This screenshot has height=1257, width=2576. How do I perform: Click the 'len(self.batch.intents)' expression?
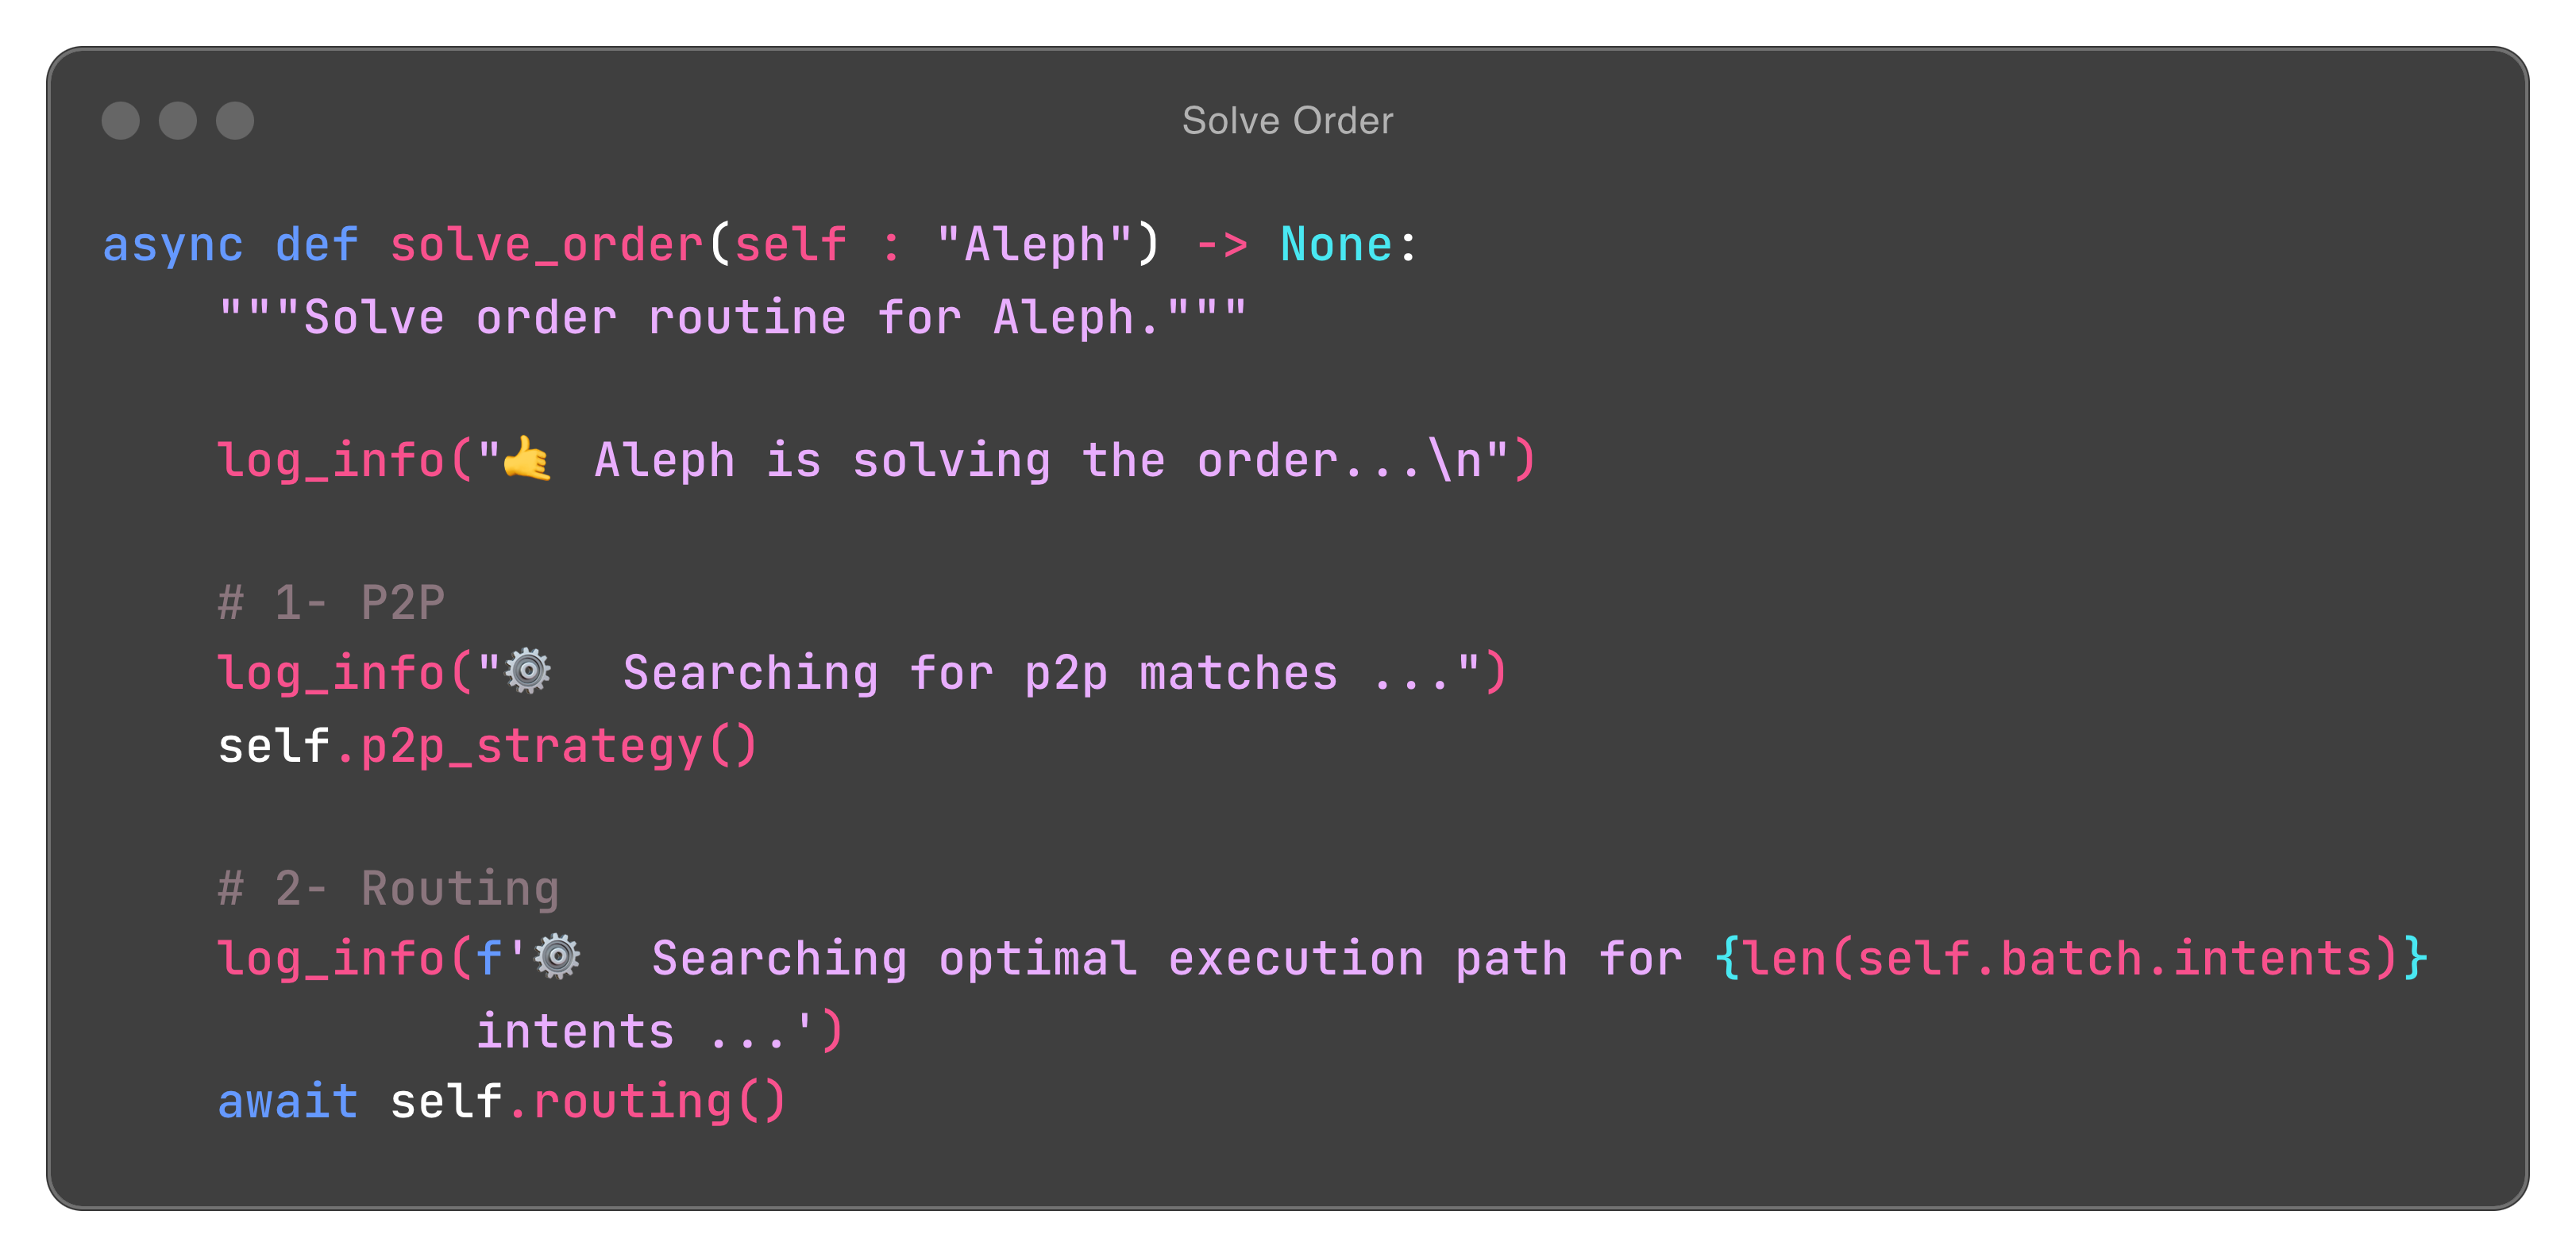[x=2071, y=959]
